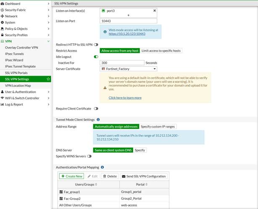Click info icon next to Tunnel Mode Client Settings

(98, 120)
